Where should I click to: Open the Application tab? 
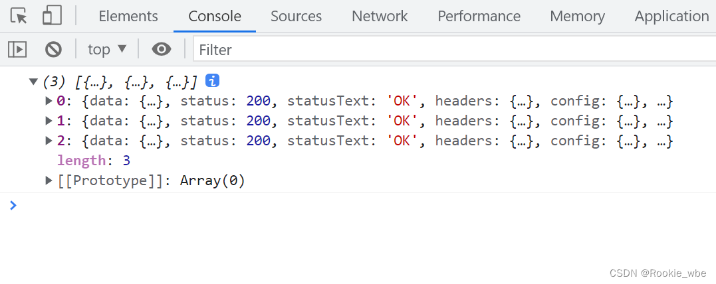[x=671, y=17]
